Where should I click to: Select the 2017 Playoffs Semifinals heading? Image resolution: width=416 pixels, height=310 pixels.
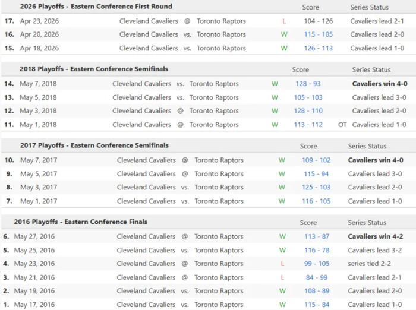(x=94, y=145)
